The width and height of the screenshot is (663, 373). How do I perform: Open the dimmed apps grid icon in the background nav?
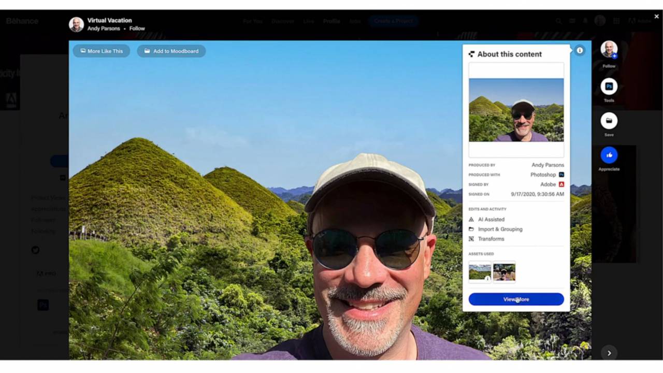click(x=616, y=21)
